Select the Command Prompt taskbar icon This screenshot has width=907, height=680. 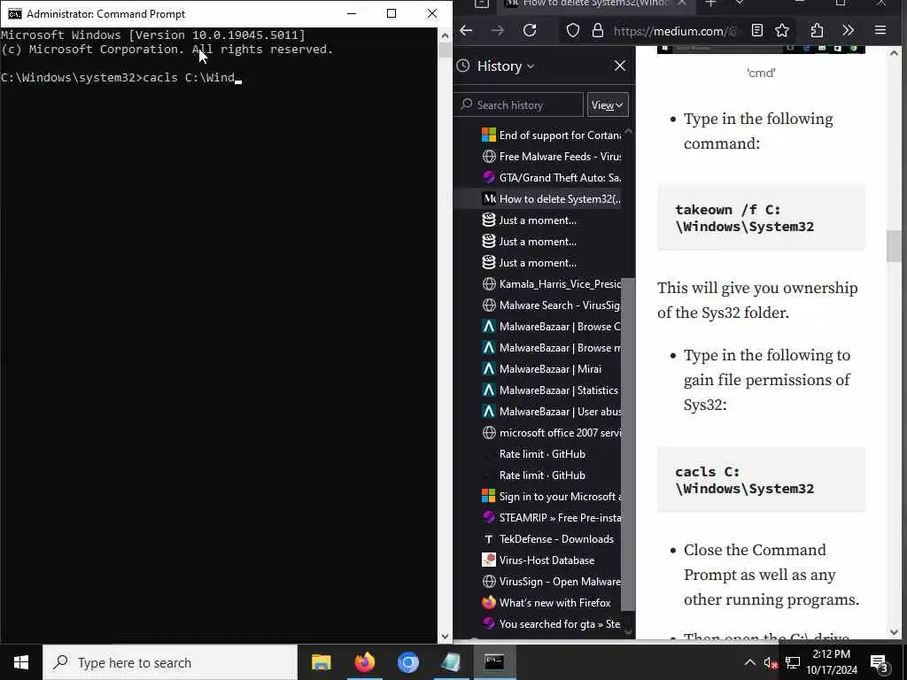(494, 662)
